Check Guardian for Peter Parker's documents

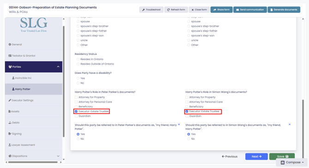pyautogui.click(x=76, y=116)
